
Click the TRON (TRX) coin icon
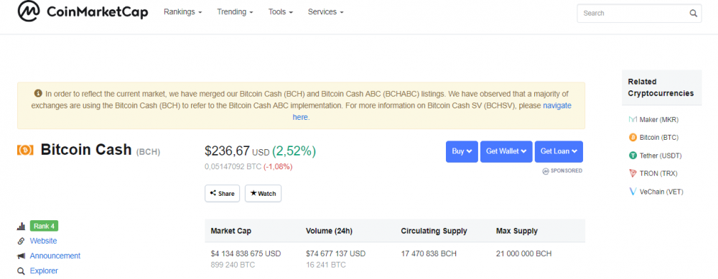pos(633,174)
